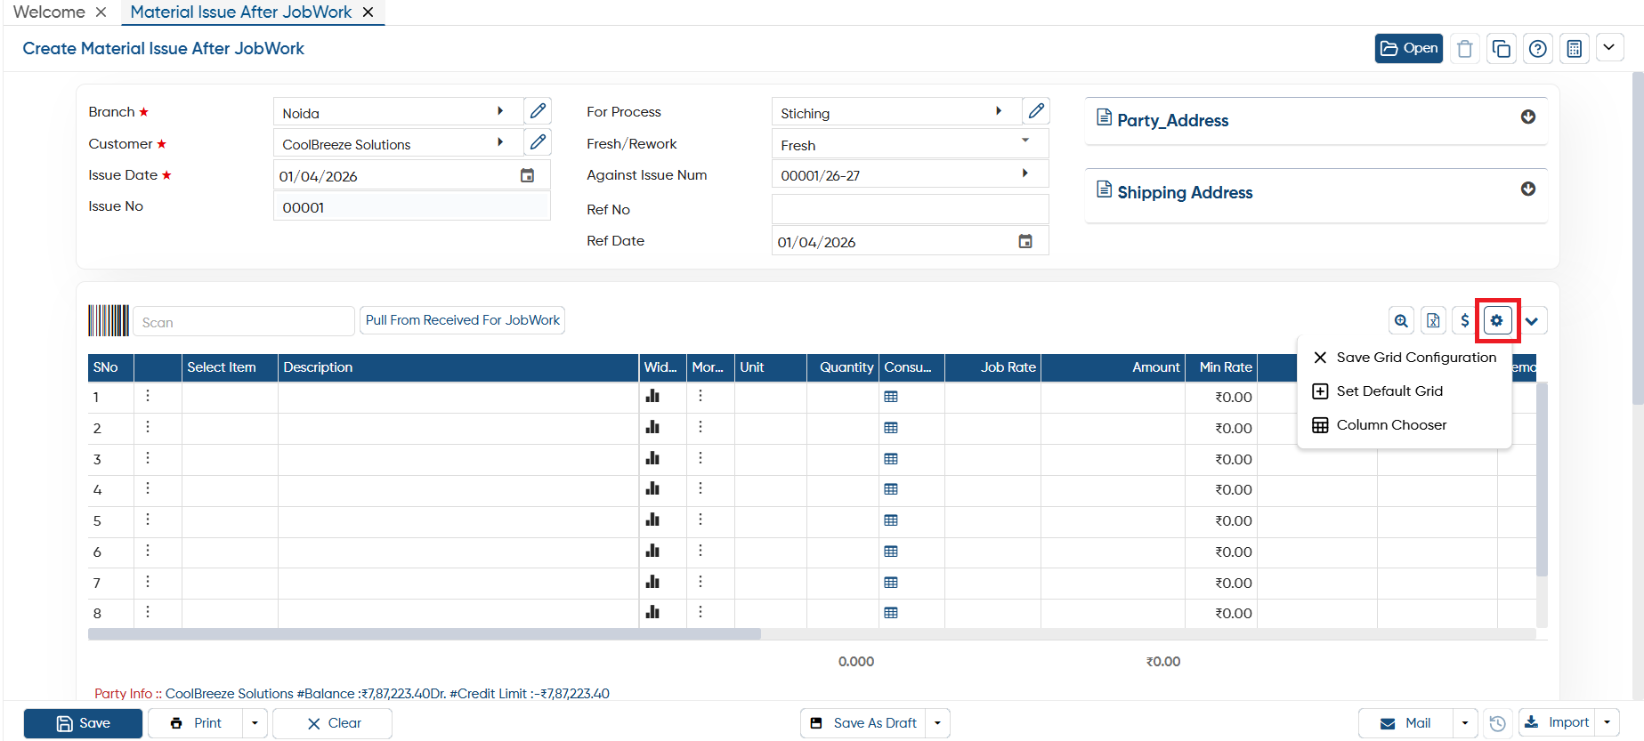Click the Ref No input field
Viewport: 1644px width, 741px height.
click(910, 209)
